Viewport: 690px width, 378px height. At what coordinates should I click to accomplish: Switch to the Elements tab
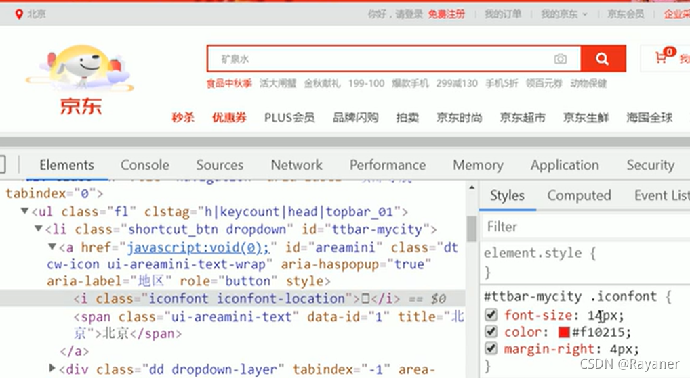click(66, 165)
